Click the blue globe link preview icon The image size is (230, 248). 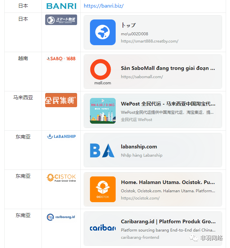click(102, 32)
